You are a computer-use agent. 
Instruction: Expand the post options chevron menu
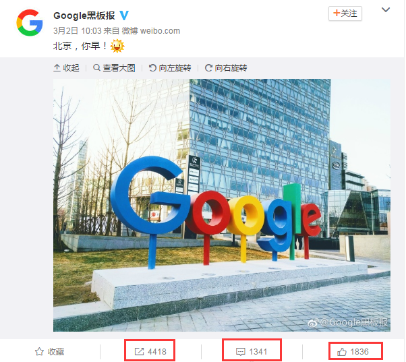386,10
